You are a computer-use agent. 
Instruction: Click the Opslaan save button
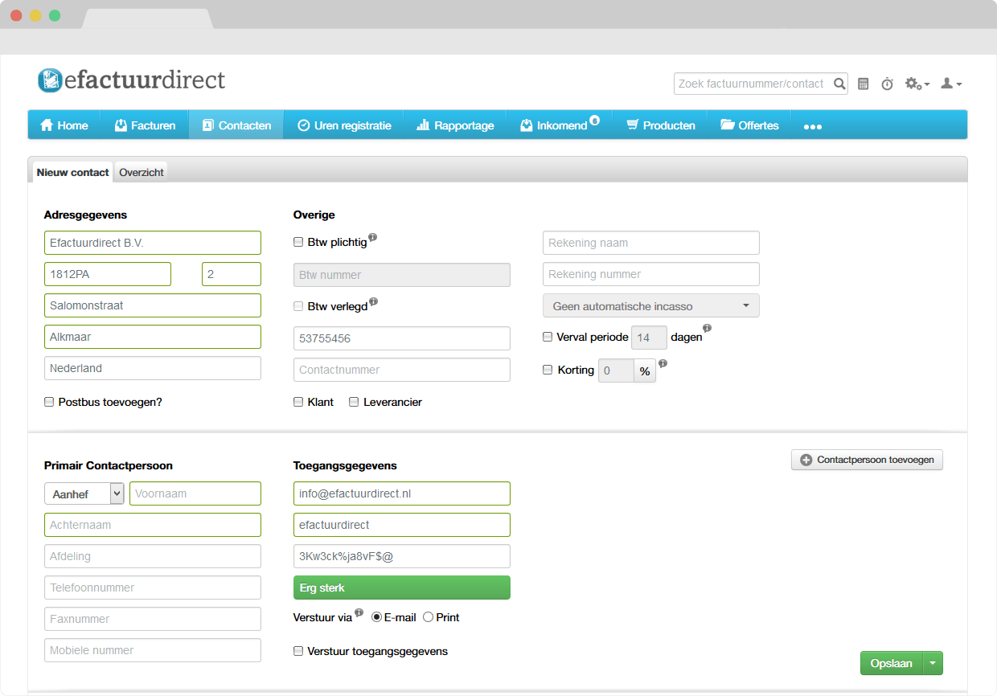892,663
